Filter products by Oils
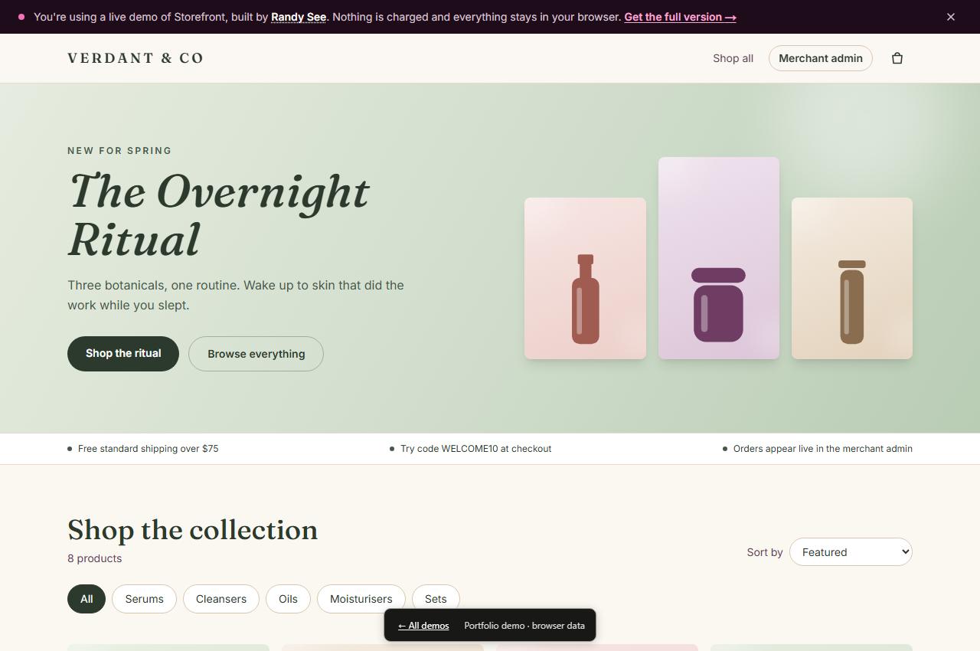 tap(288, 599)
